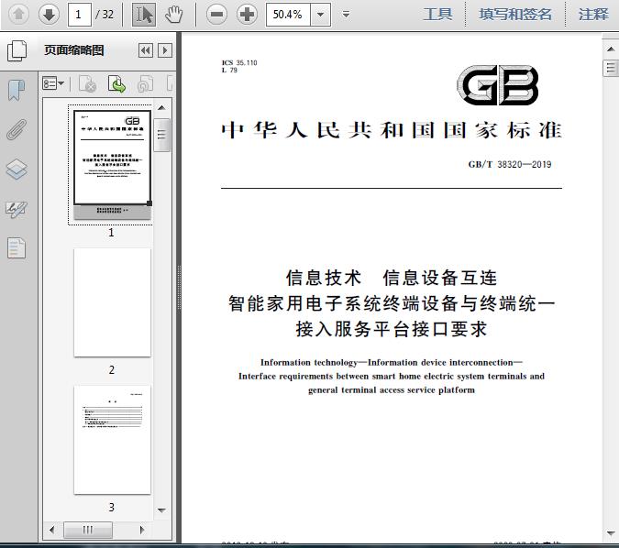Go to previous page with up arrow
This screenshot has width=619, height=548.
pos(18,15)
